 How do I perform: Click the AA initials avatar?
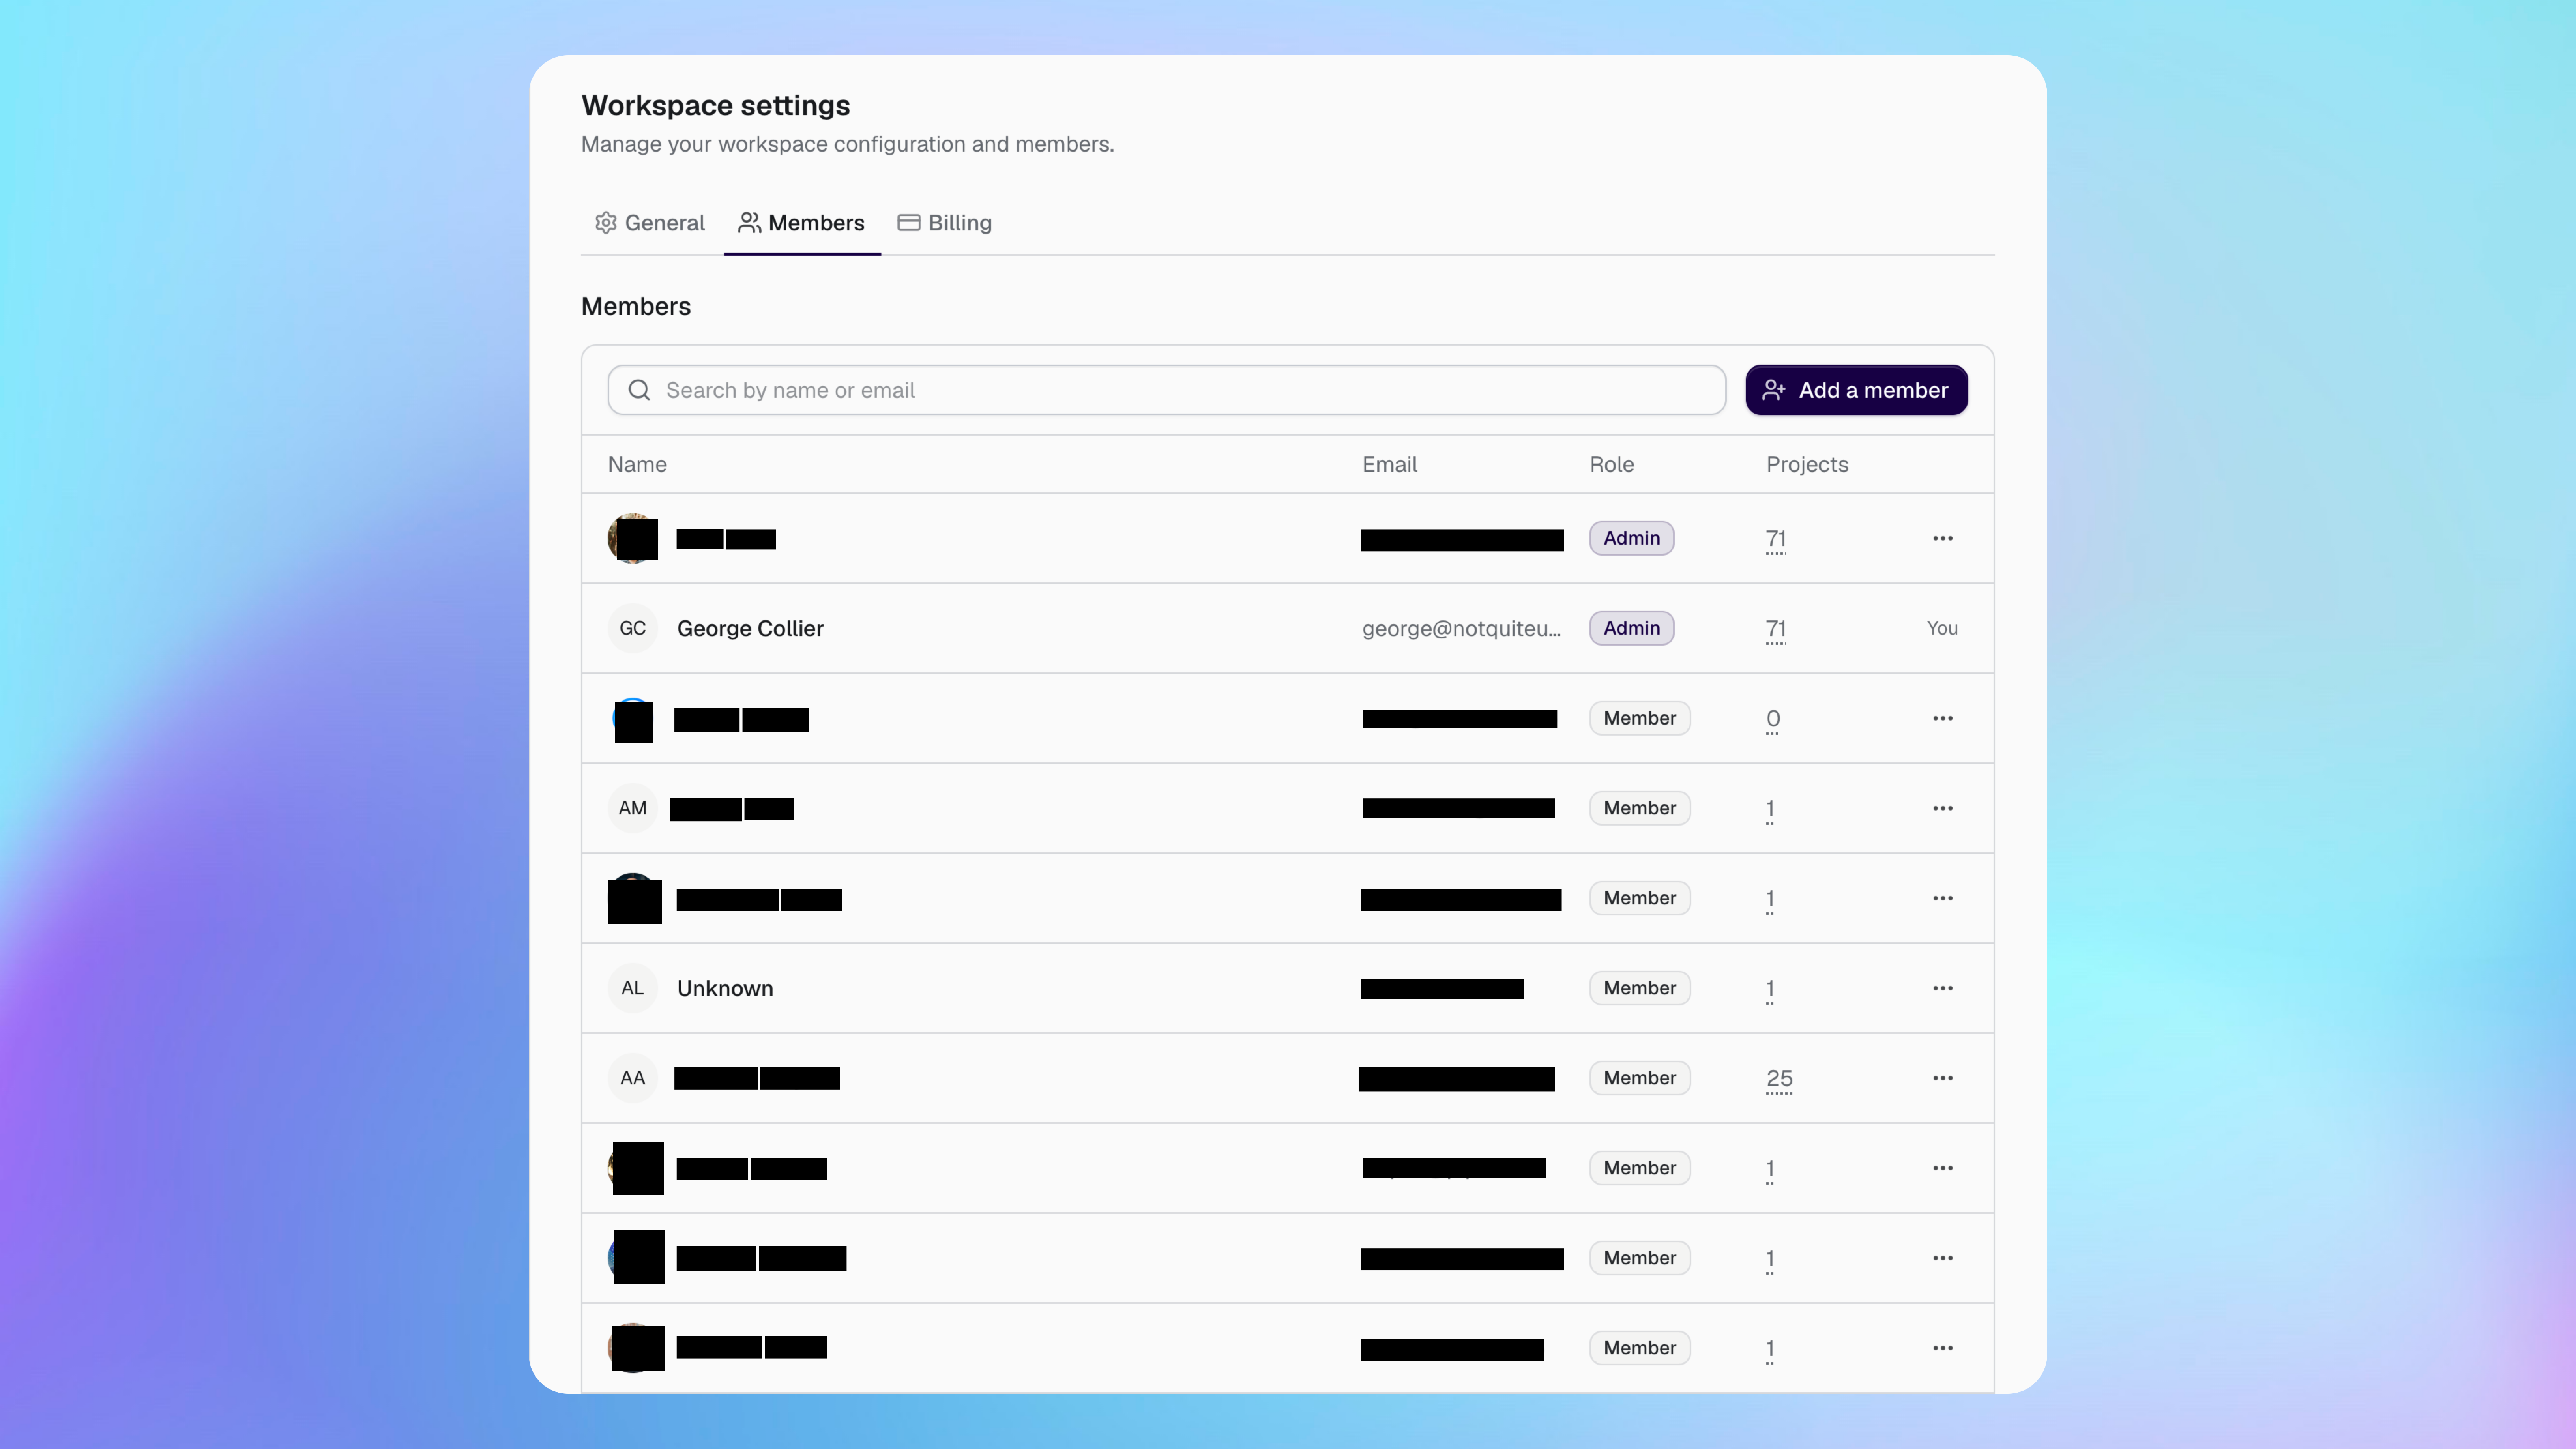(633, 1078)
